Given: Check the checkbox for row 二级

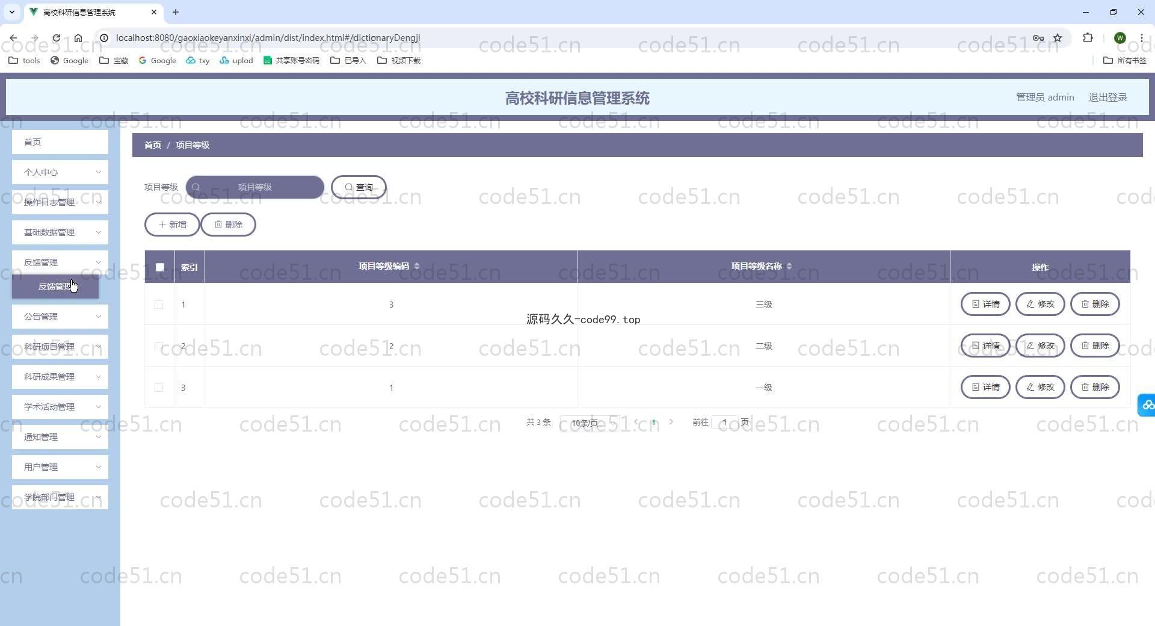Looking at the screenshot, I should click(159, 346).
